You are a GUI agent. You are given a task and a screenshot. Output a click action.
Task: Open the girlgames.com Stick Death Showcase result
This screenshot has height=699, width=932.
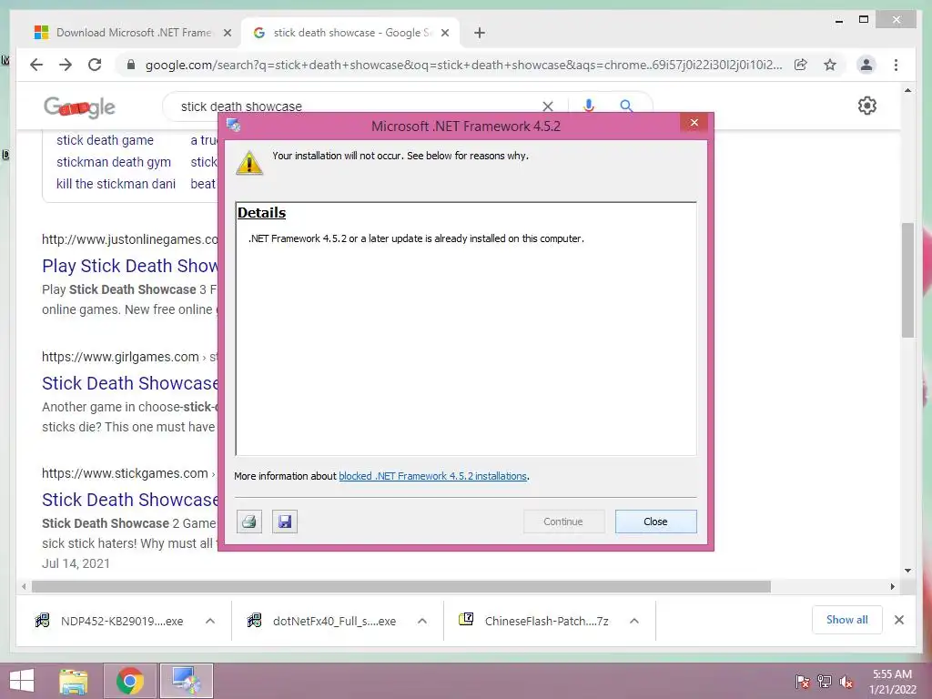click(x=129, y=383)
